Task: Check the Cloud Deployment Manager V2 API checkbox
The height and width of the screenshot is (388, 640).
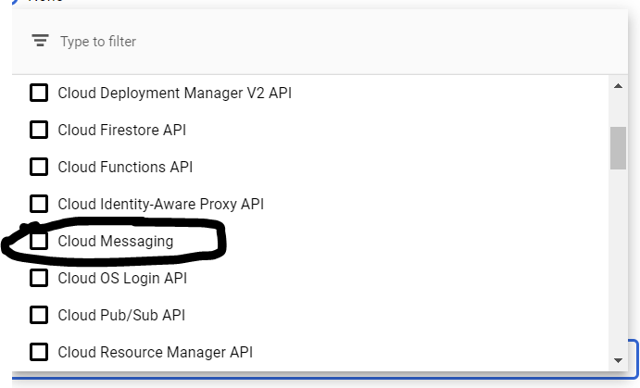Action: 39,93
